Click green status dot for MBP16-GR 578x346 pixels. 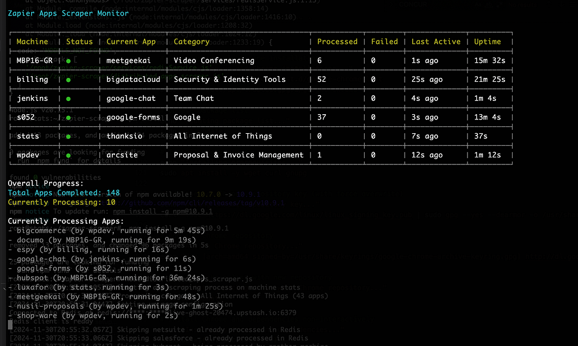68,61
